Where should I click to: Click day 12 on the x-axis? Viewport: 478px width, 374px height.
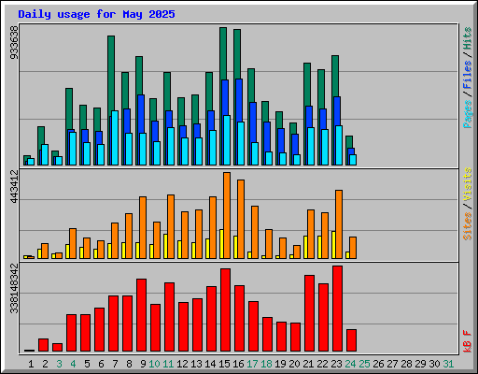(182, 364)
